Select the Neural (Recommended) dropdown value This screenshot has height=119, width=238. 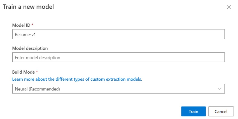pos(38,89)
